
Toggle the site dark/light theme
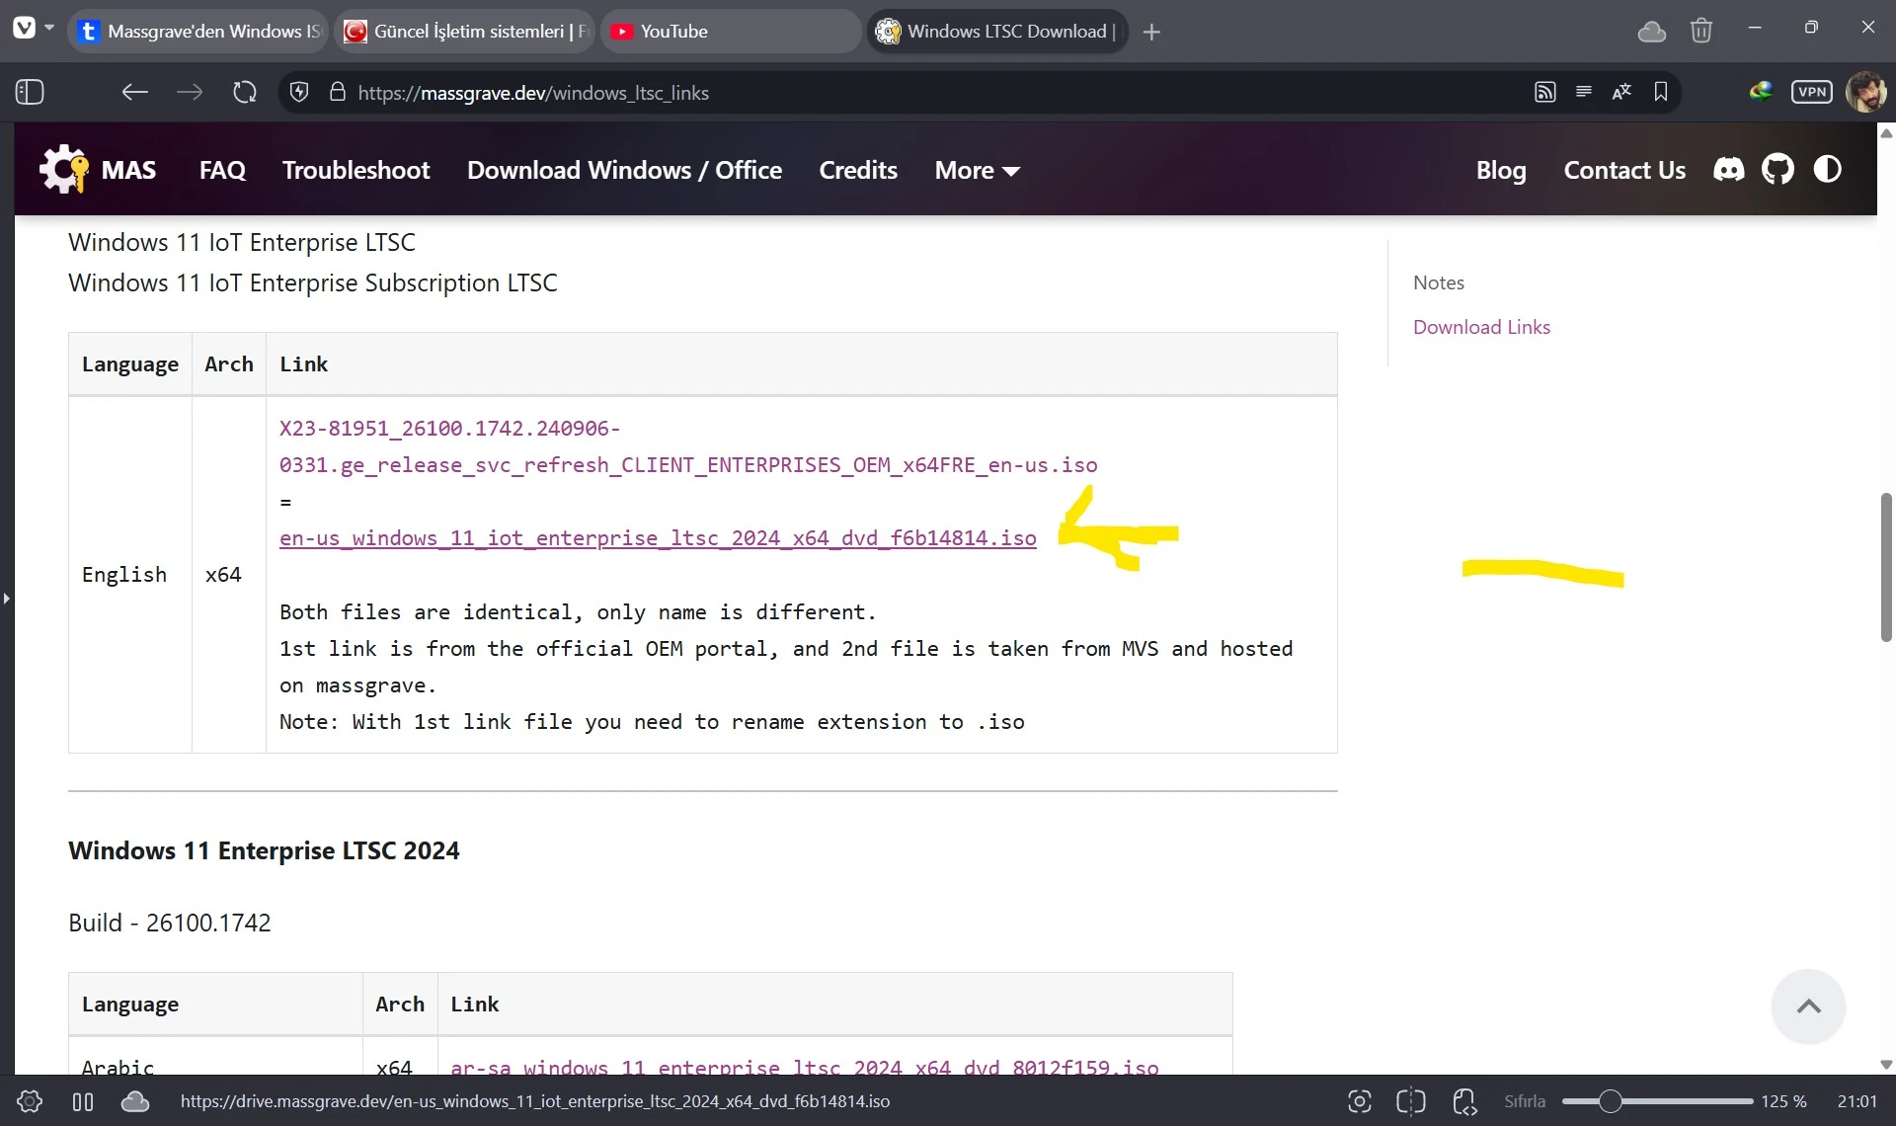[1828, 170]
